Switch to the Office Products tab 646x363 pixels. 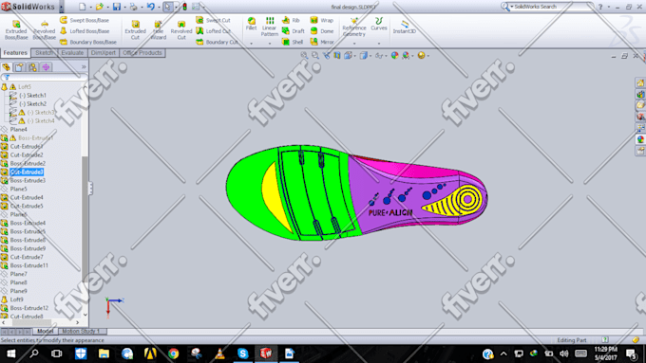142,53
